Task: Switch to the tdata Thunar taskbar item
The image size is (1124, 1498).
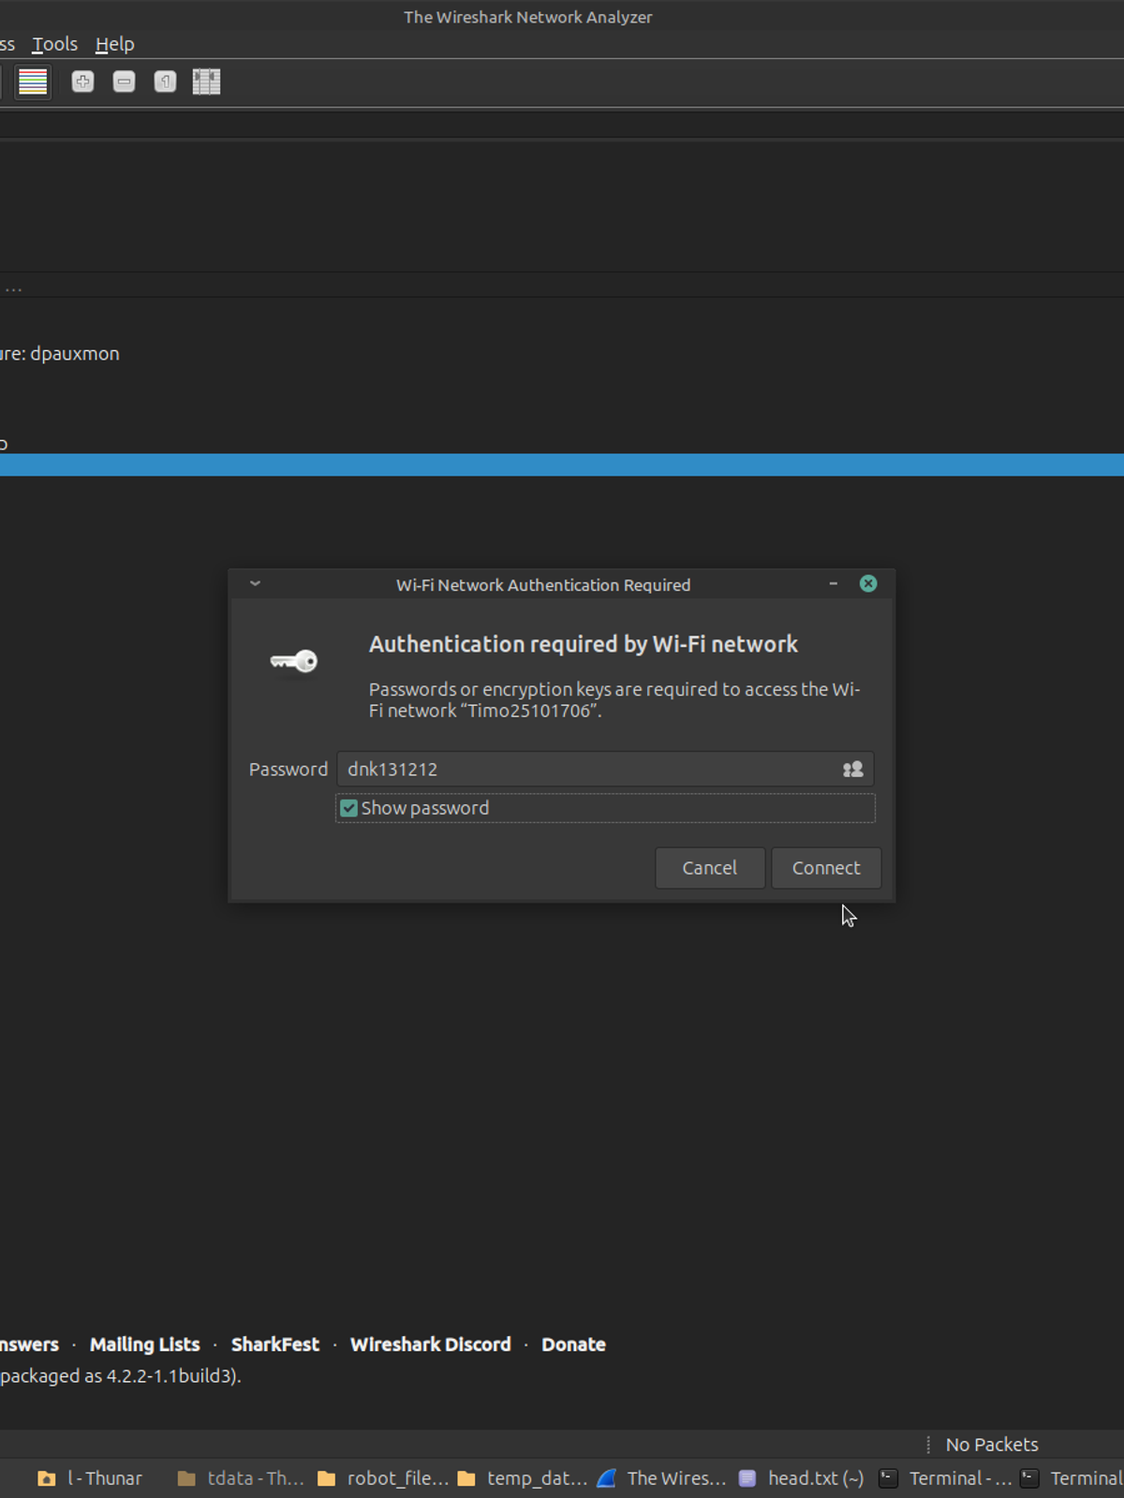Action: click(241, 1478)
